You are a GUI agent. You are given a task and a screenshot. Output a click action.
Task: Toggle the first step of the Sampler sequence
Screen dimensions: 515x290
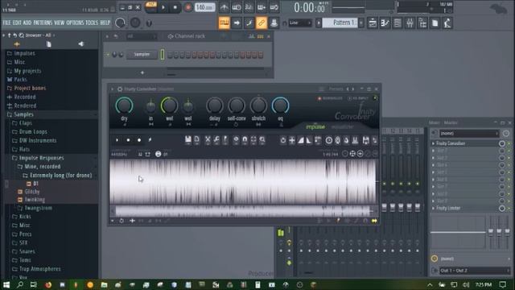click(170, 55)
